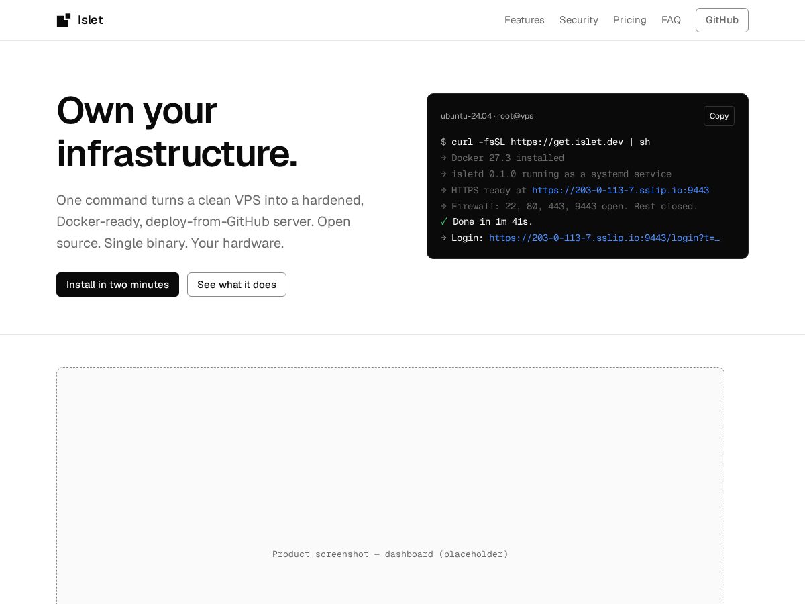805x604 pixels.
Task: Click 'isletd 0.1.0 running' line
Action: pyautogui.click(x=556, y=174)
